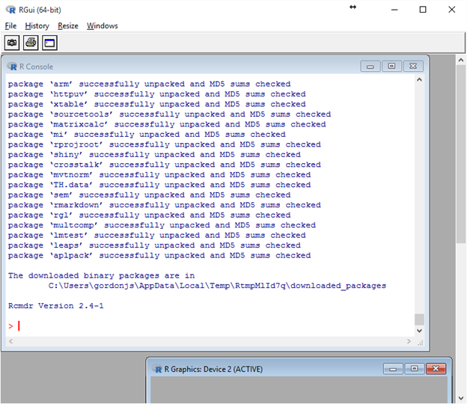Viewport: 467px width, 404px height.
Task: Minimize the R Graphics Device 2 window
Action: tap(392, 369)
